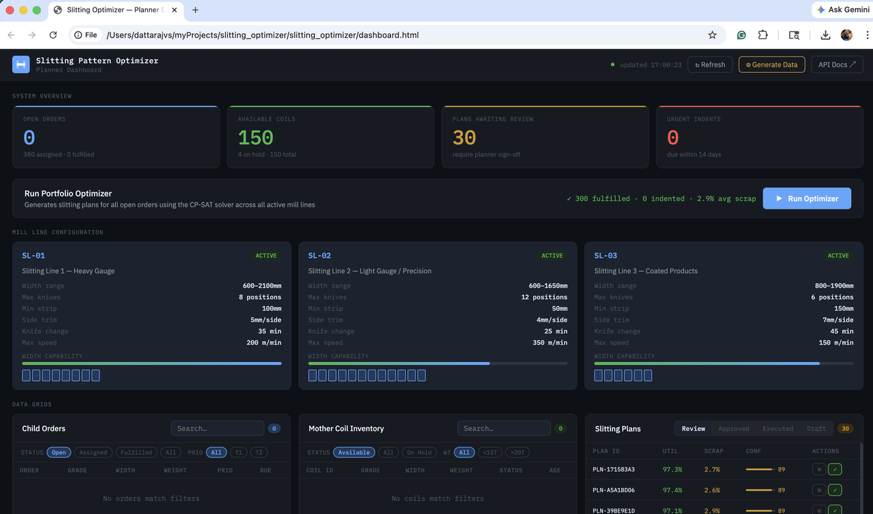Click Generate Data button
Viewport: 873px width, 514px height.
click(772, 65)
